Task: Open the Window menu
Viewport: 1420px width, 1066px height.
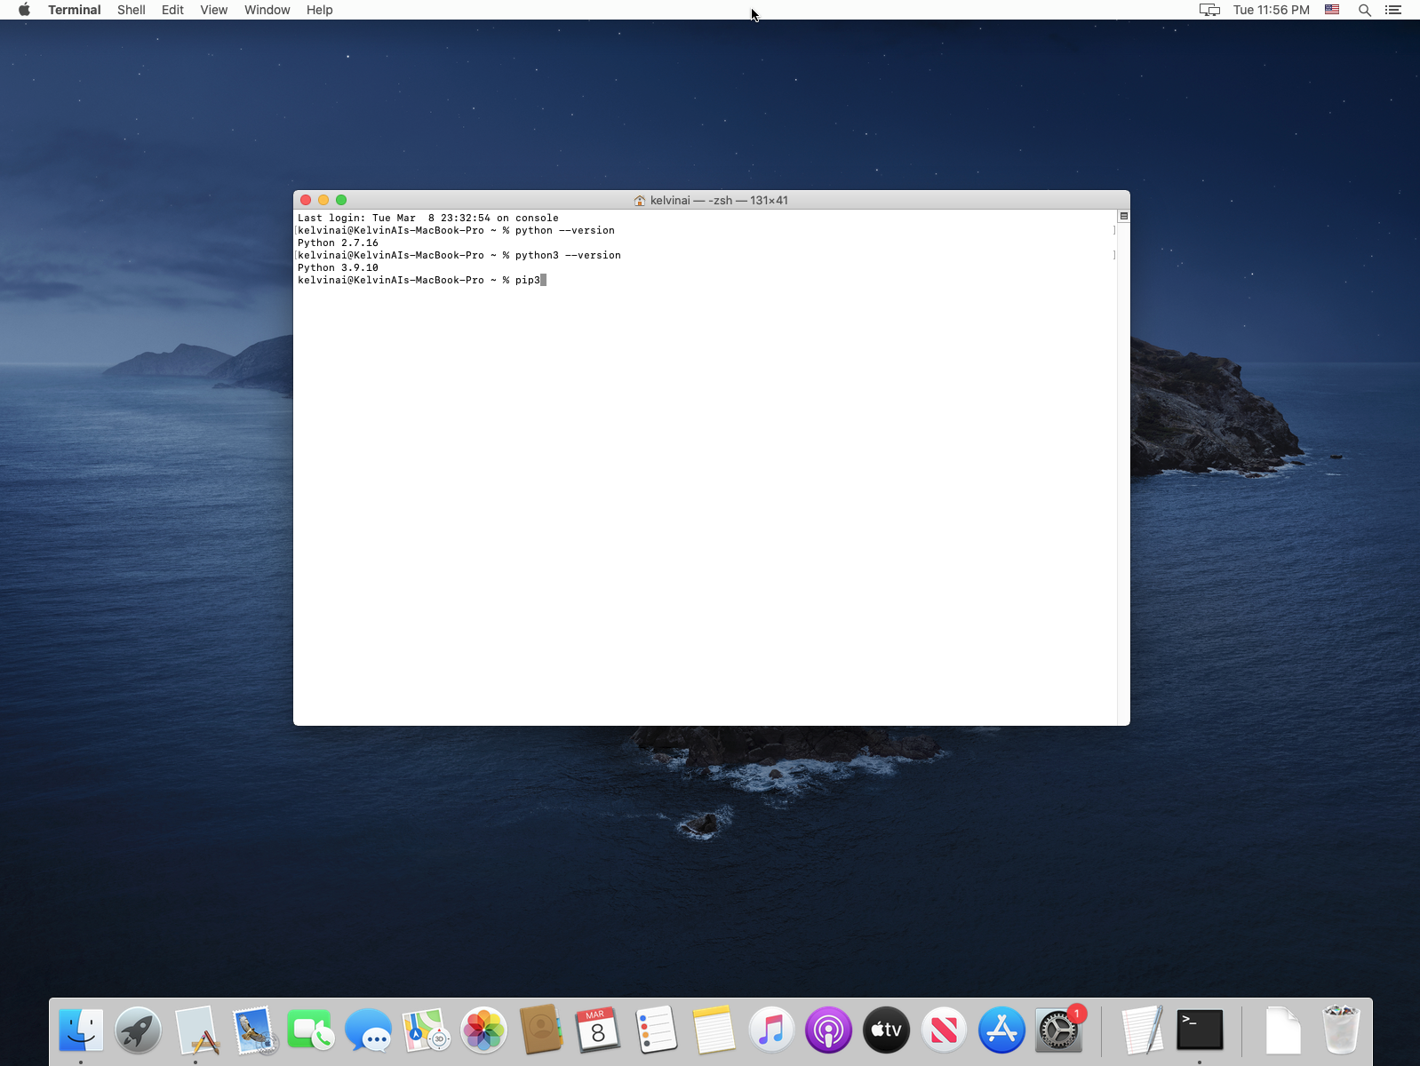Action: pos(267,10)
